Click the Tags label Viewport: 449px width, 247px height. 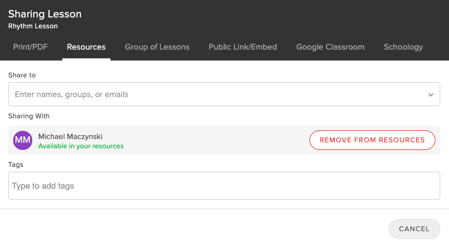(16, 165)
